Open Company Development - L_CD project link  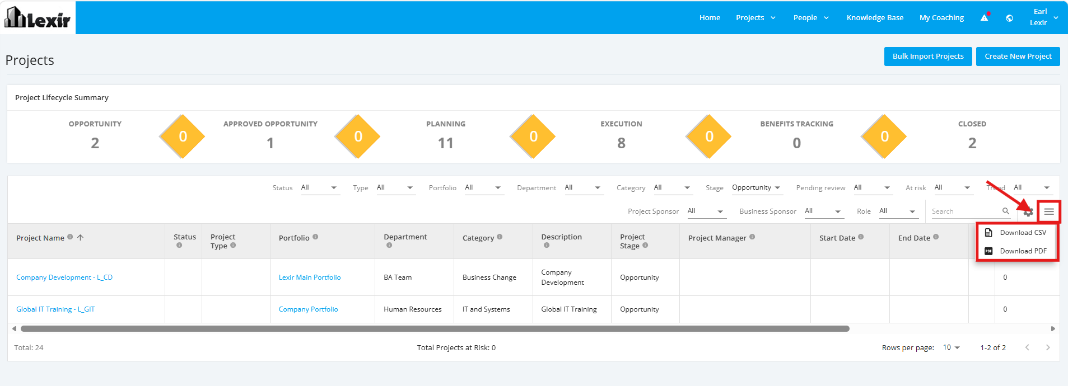coord(64,277)
